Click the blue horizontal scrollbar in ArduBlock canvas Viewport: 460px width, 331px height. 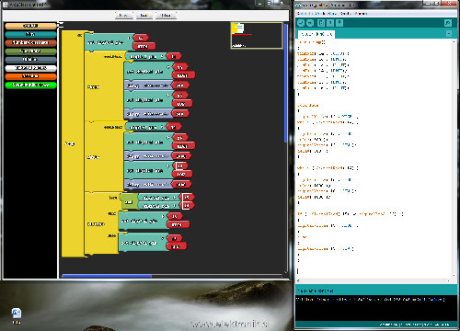(107, 276)
